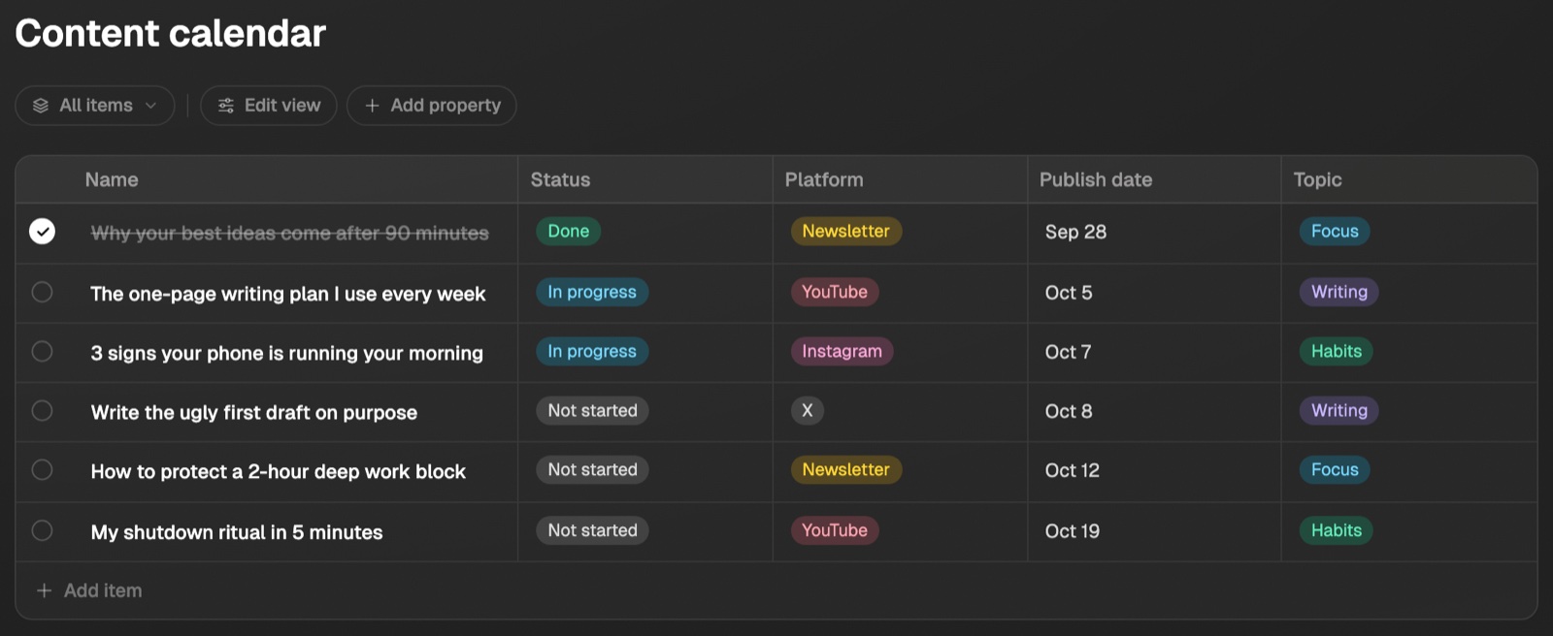Image resolution: width=1553 pixels, height=636 pixels.
Task: Click the Name column header
Action: (112, 179)
